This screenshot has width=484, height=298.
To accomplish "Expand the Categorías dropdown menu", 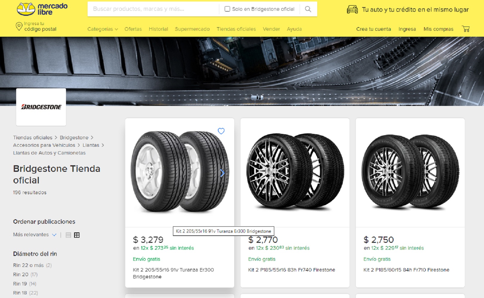I will point(102,29).
